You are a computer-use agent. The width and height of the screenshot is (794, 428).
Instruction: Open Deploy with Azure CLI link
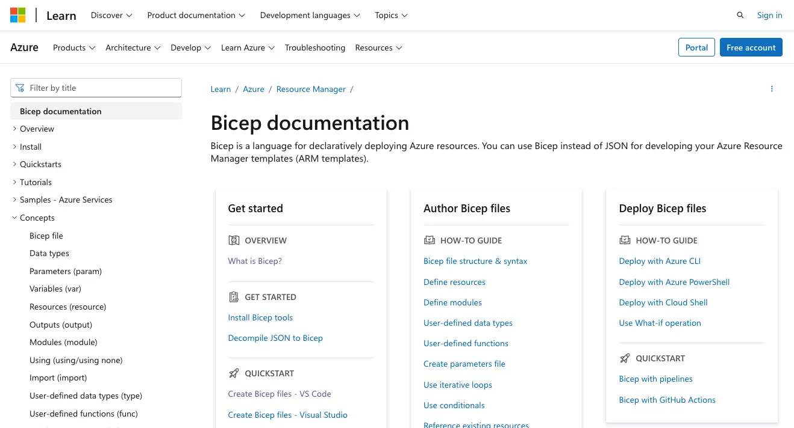[x=660, y=261]
